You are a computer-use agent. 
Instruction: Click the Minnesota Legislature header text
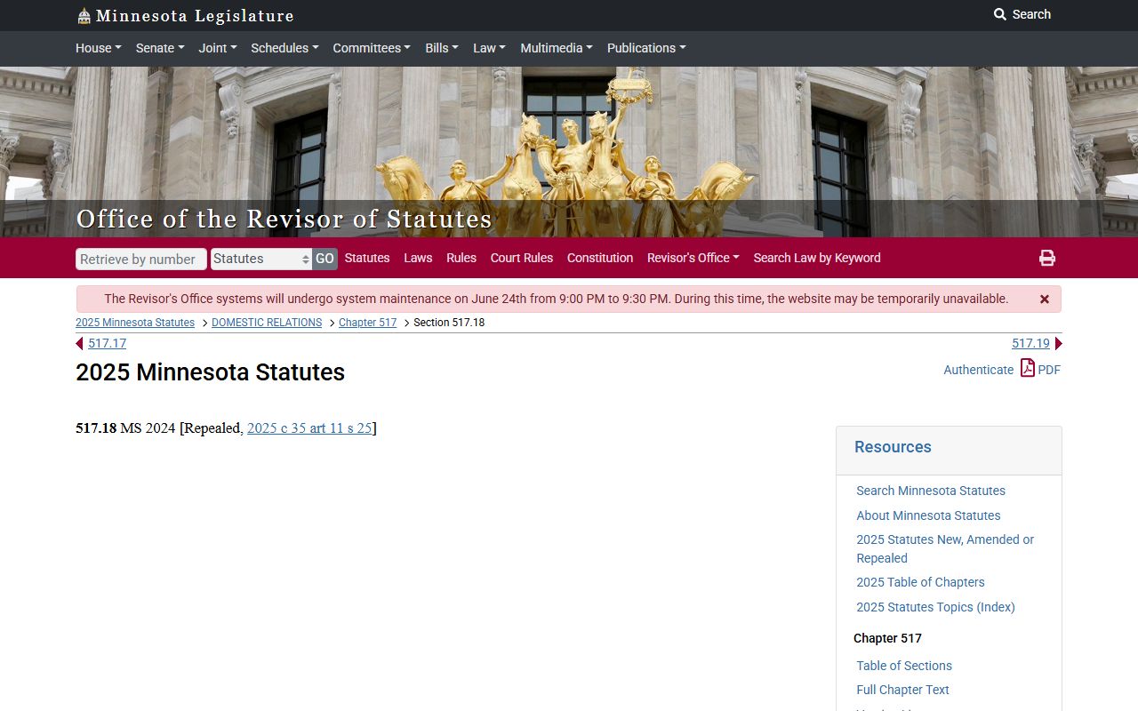pos(195,16)
